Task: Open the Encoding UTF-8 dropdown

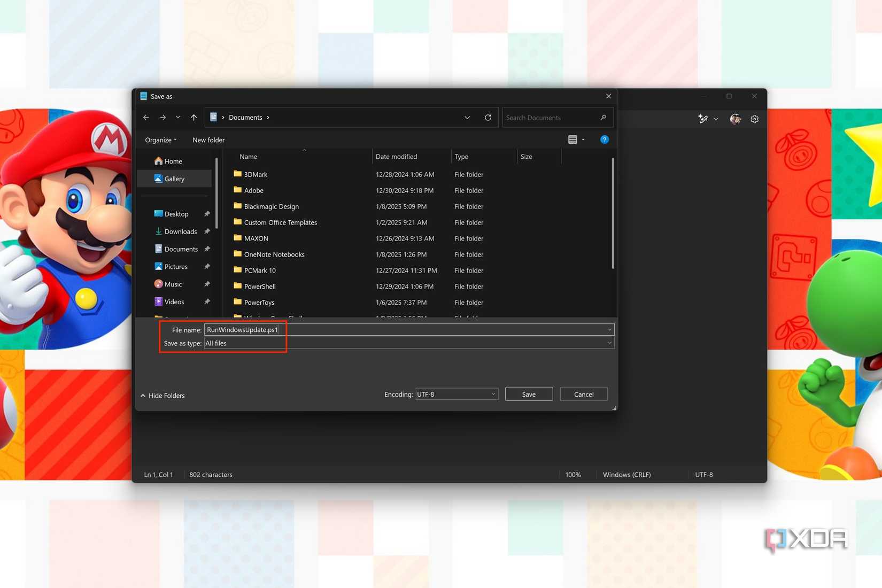Action: (457, 394)
